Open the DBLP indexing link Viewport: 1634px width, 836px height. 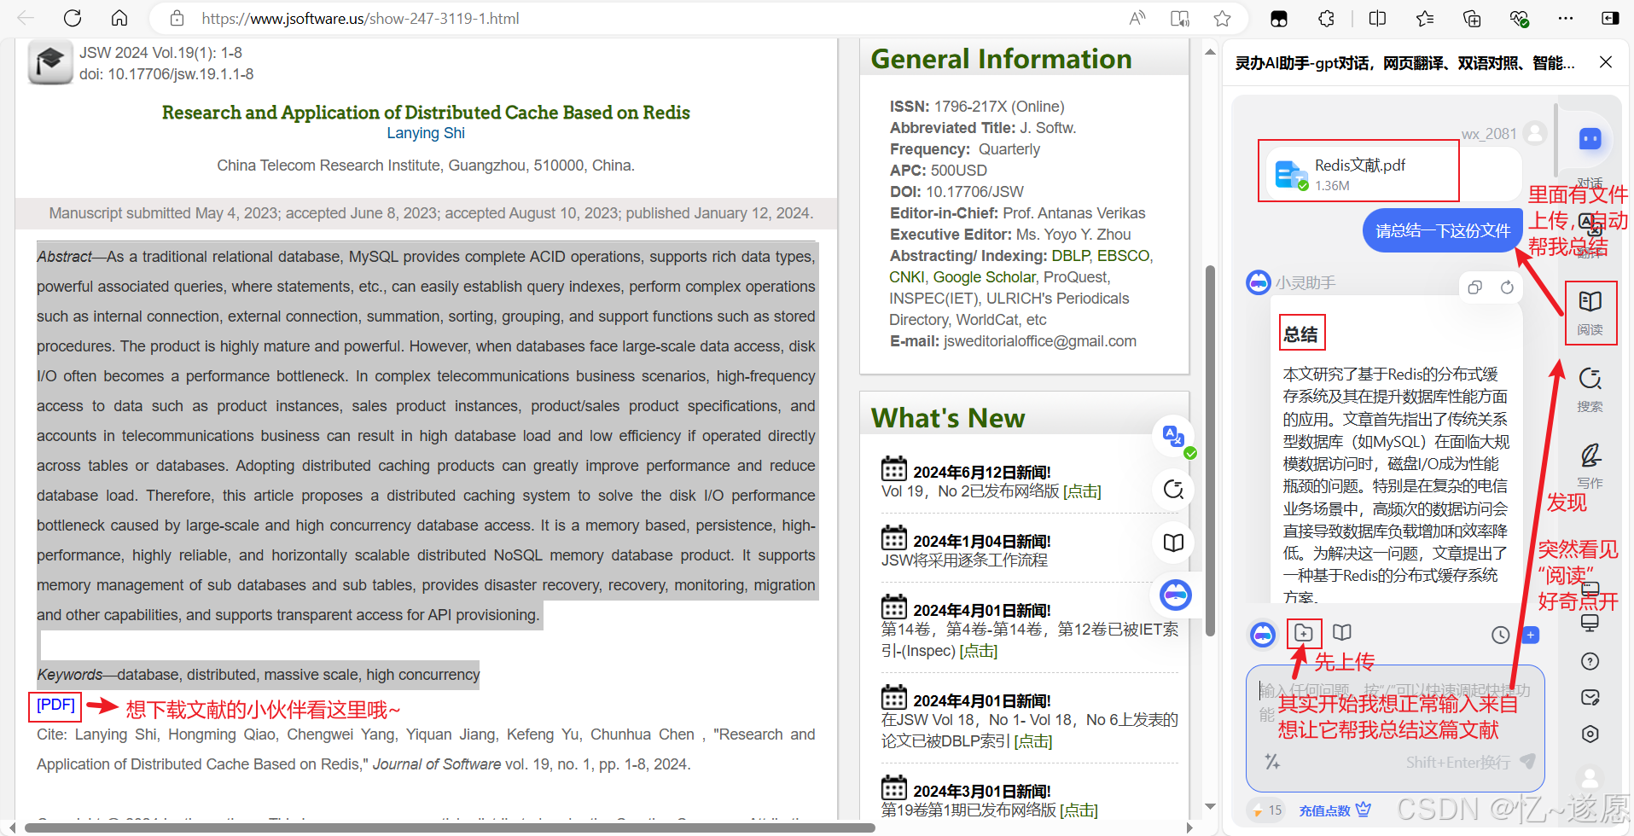[1070, 256]
